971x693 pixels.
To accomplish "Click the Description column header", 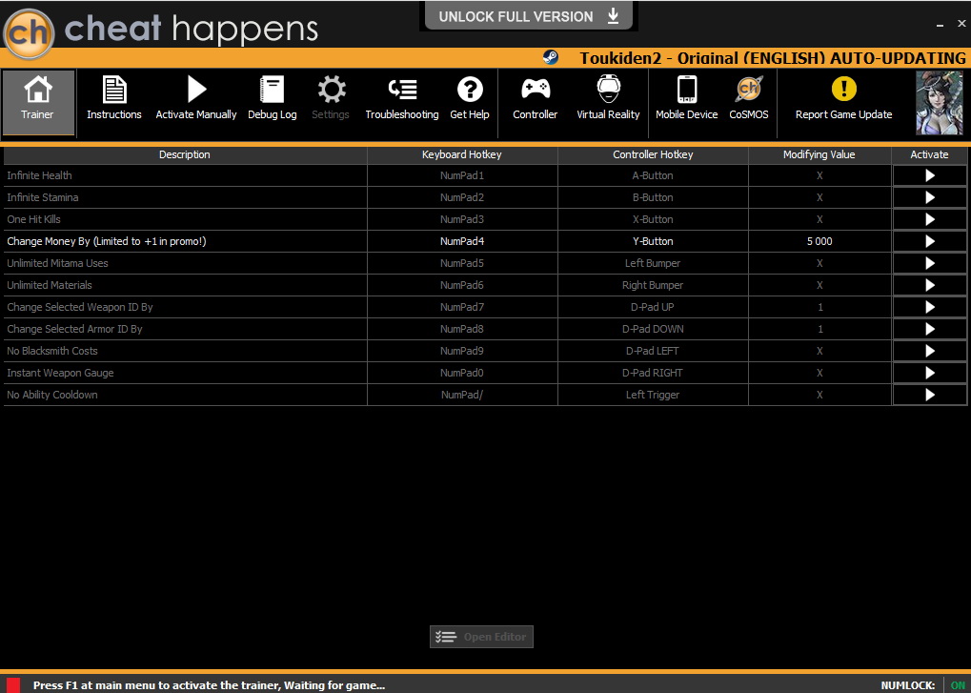I will click(x=185, y=154).
